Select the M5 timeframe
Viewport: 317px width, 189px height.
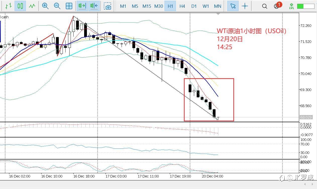[x=135, y=6]
